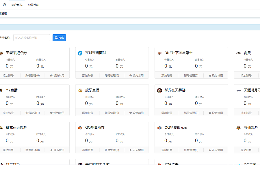Click the QQ华夏银元宝 game icon
Screen dimensions: 260x173
coord(159,128)
